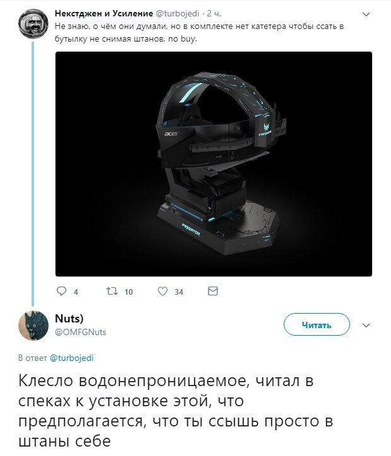Expand the chevron menu on the top tweet

366,14
